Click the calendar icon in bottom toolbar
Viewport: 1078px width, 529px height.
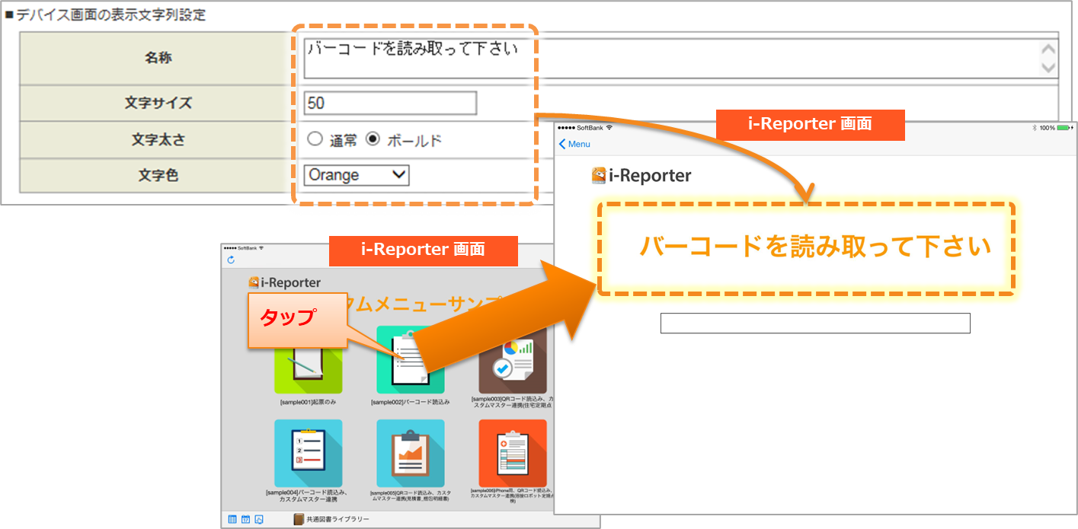245,519
